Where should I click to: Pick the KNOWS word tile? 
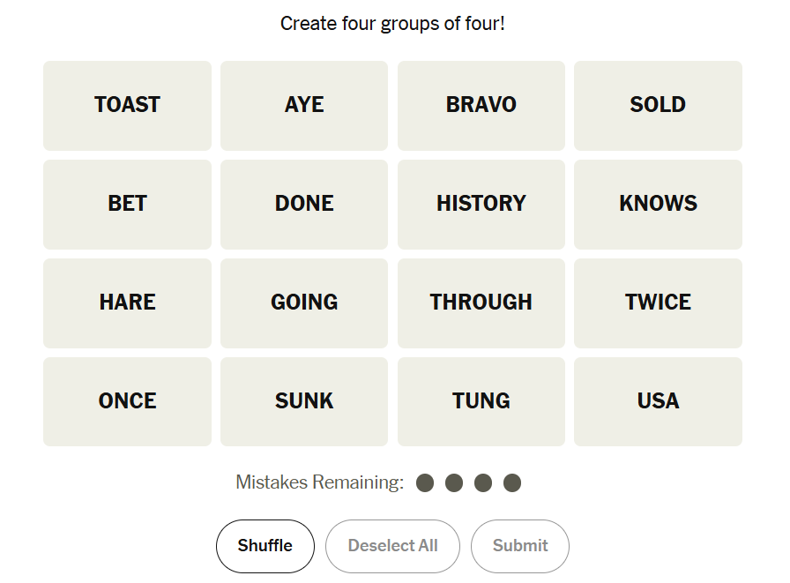(658, 205)
